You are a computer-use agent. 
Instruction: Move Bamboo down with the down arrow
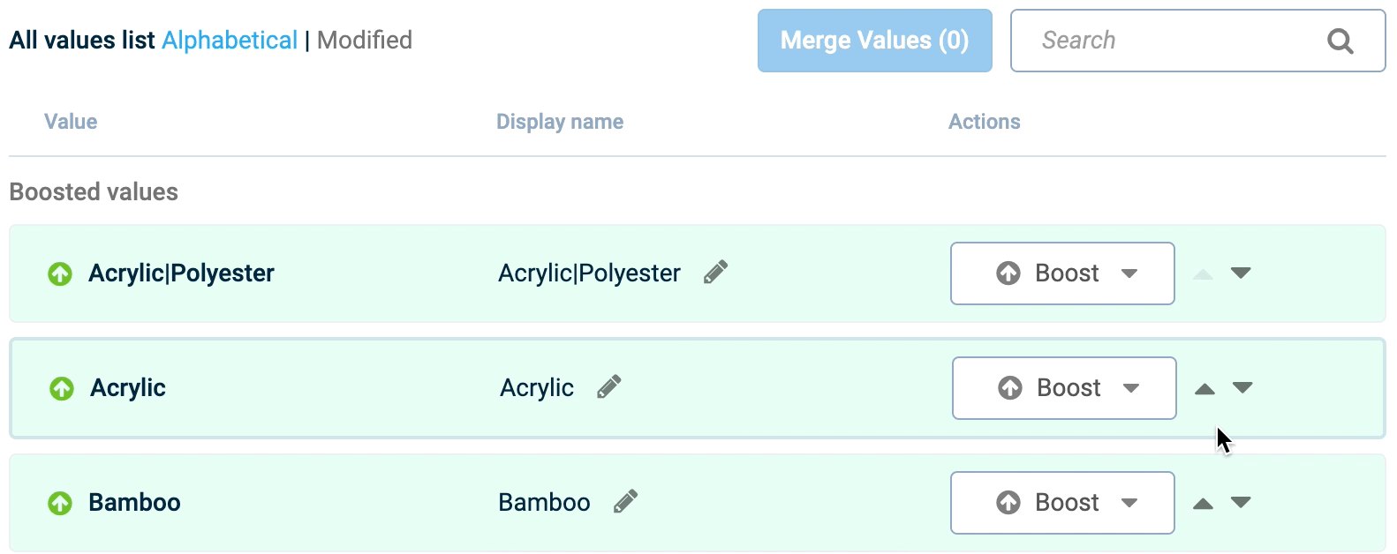(1241, 503)
